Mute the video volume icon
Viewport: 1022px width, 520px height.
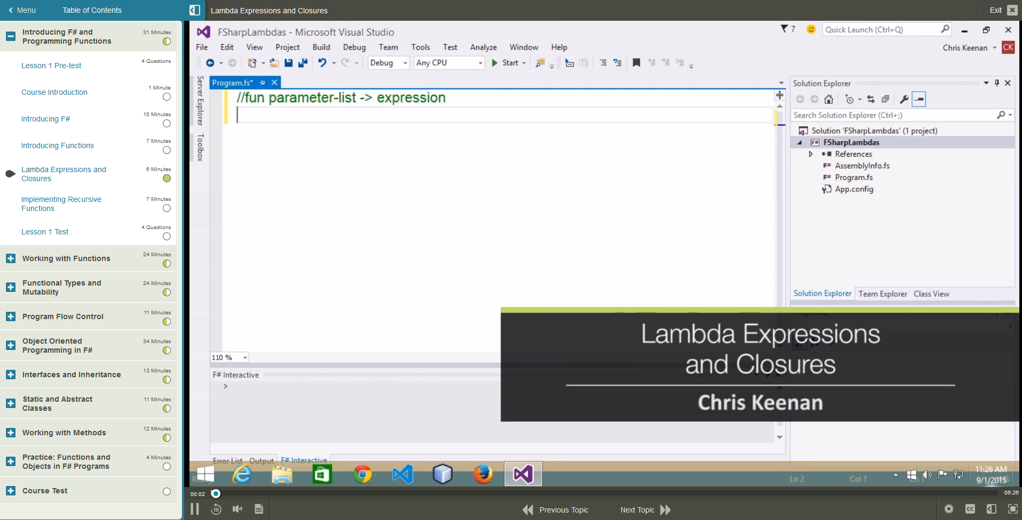(x=237, y=509)
